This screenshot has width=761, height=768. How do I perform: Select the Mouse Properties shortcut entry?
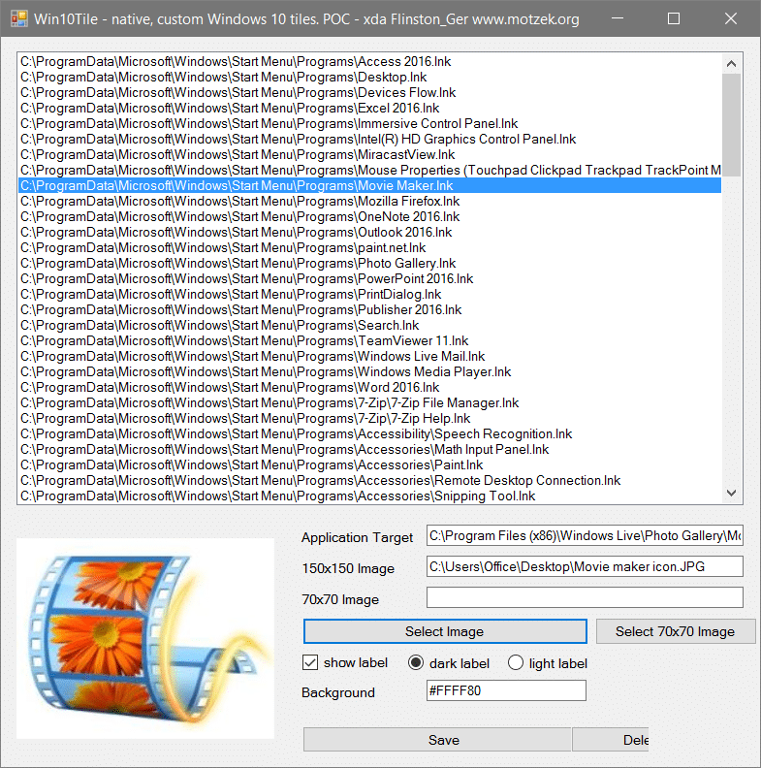click(369, 170)
